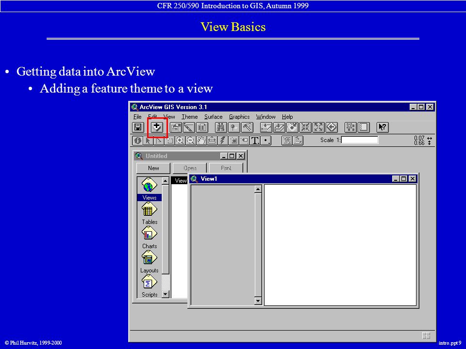Select the Hot Link lightning tool

point(223,141)
